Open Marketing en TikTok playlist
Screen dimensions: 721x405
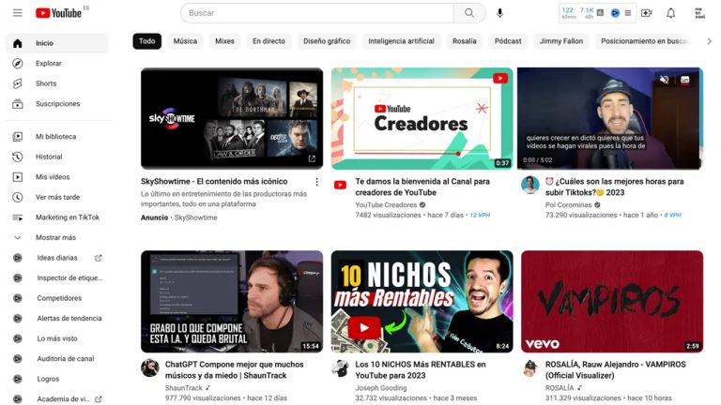click(x=57, y=217)
